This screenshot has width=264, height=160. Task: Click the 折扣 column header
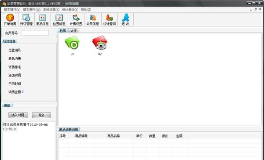coord(165,136)
